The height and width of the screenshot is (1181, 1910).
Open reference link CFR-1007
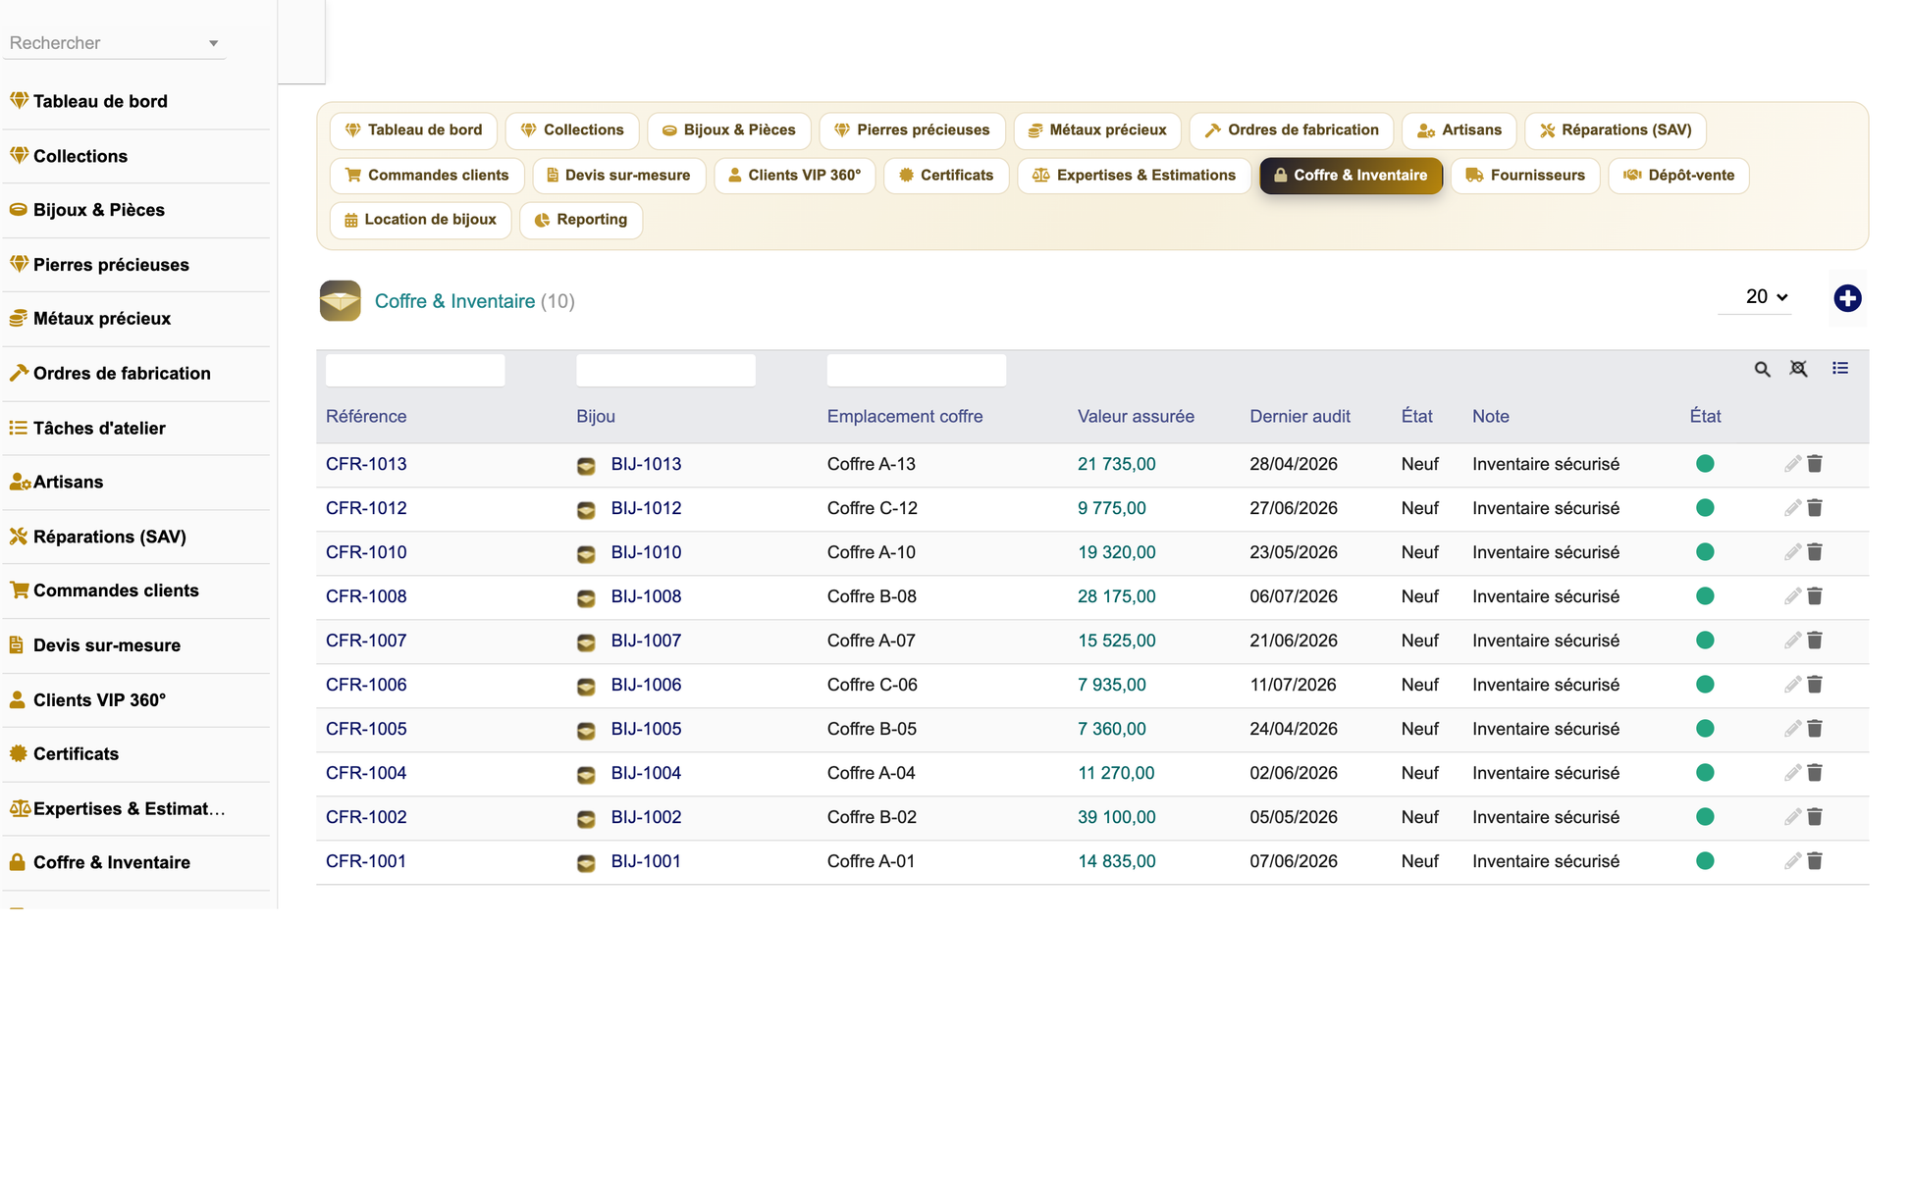click(366, 641)
